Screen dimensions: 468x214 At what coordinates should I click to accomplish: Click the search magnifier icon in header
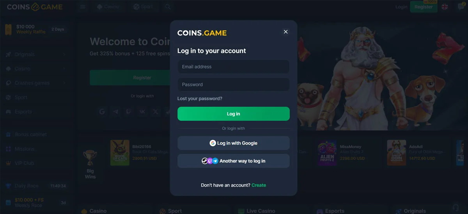(x=168, y=7)
